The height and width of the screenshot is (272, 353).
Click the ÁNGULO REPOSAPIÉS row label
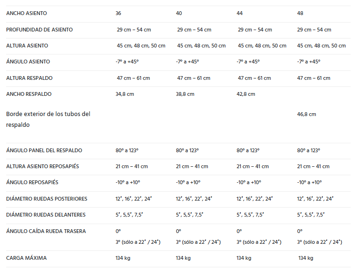32,182
